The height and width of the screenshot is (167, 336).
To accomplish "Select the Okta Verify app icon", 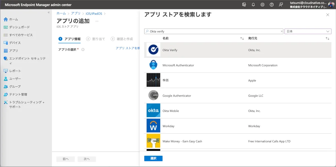I will click(153, 50).
